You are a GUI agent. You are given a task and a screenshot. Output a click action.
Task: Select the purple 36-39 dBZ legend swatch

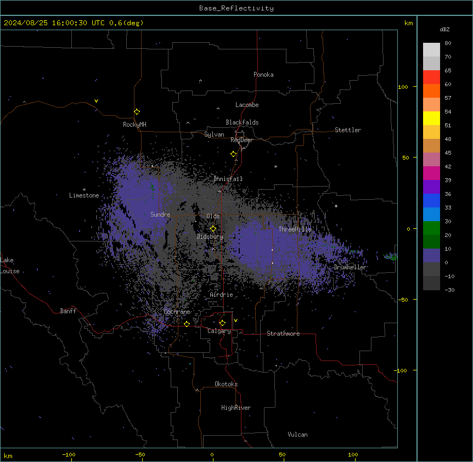(431, 187)
